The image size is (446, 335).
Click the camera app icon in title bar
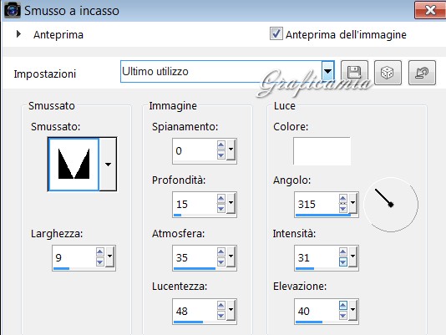click(12, 10)
